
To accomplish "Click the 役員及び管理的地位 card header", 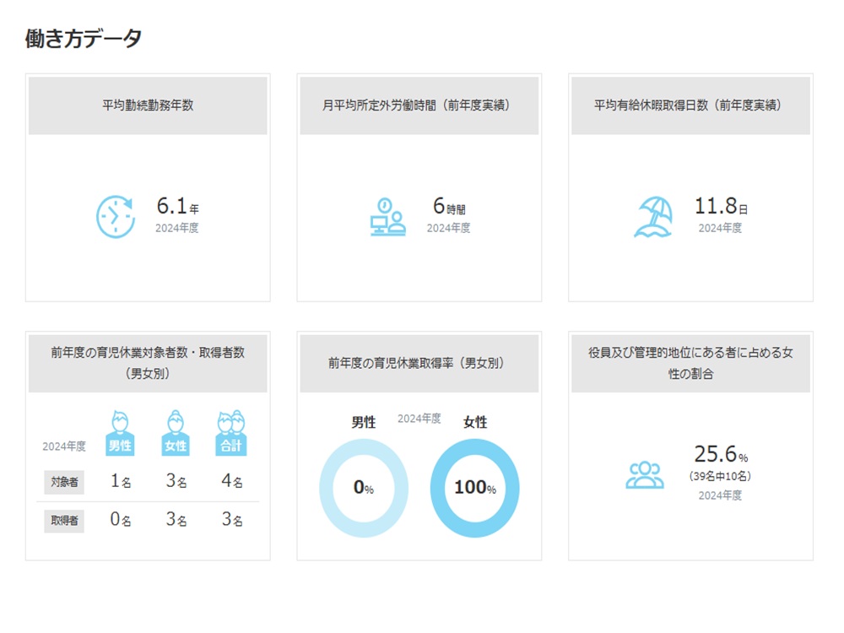I will tap(690, 363).
